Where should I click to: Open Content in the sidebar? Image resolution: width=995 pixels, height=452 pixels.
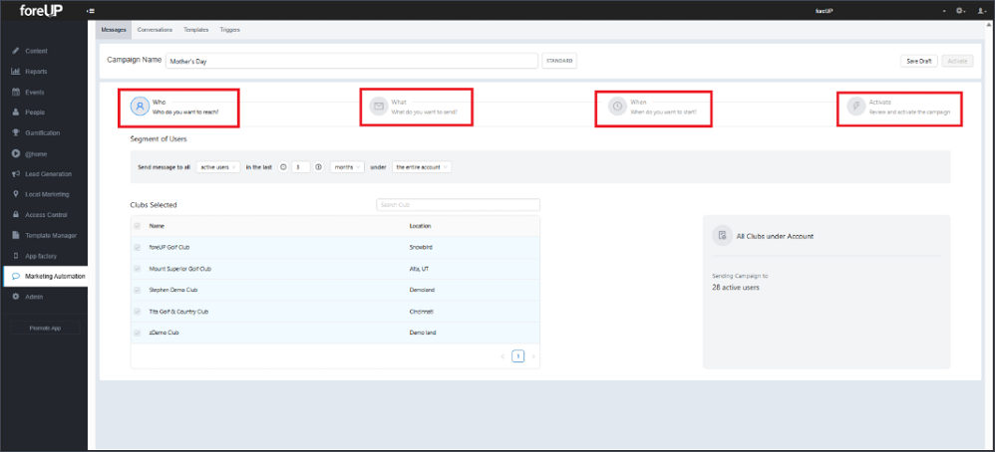click(x=36, y=51)
